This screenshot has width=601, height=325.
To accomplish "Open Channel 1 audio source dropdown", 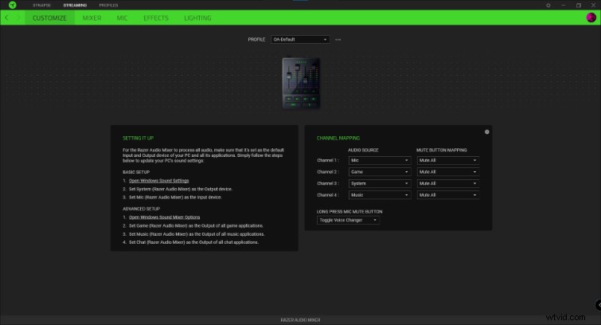I will [x=380, y=160].
